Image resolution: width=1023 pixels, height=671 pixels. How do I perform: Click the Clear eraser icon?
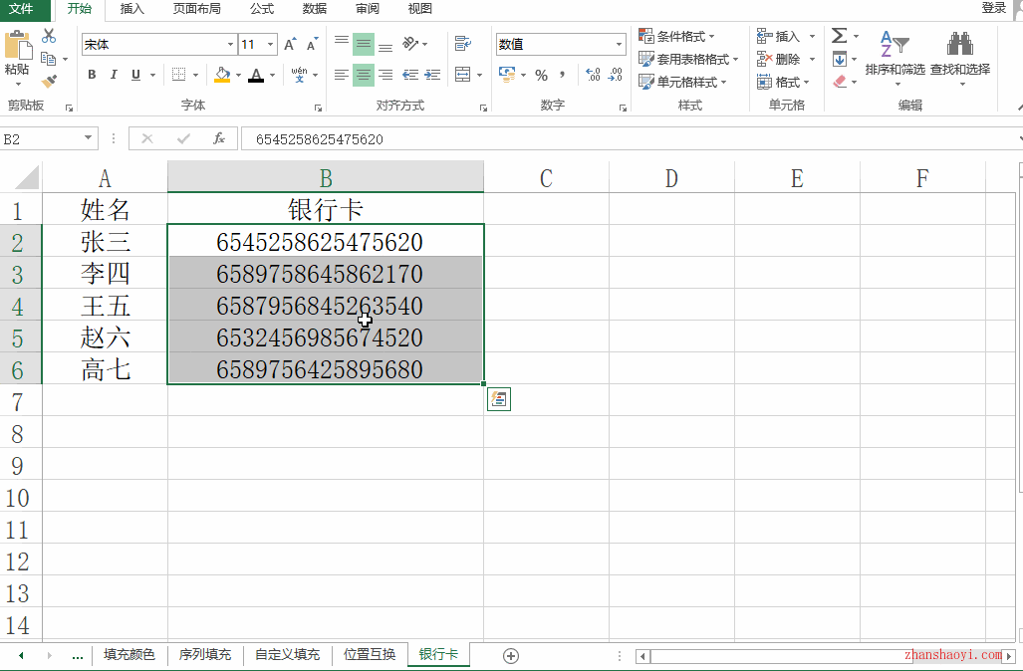coord(840,82)
